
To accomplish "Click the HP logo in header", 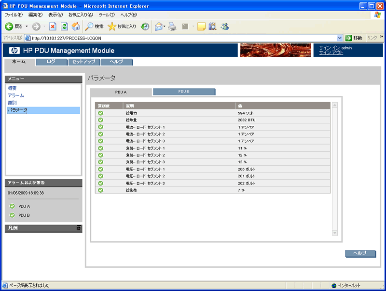I will click(14, 51).
